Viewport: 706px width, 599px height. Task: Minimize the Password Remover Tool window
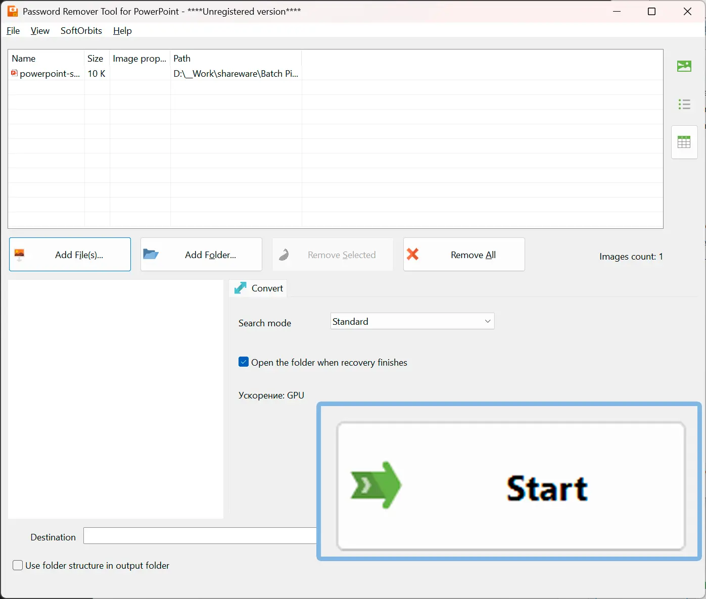pyautogui.click(x=617, y=12)
